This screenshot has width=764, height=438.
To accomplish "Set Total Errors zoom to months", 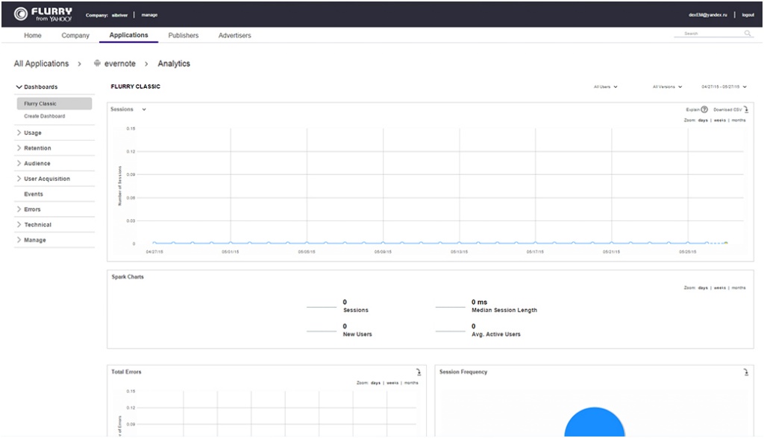I will point(411,383).
